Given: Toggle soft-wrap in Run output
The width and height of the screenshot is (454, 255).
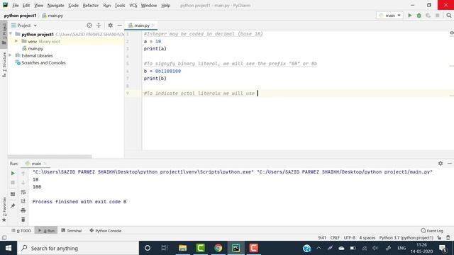Looking at the screenshot, I should [x=23, y=192].
